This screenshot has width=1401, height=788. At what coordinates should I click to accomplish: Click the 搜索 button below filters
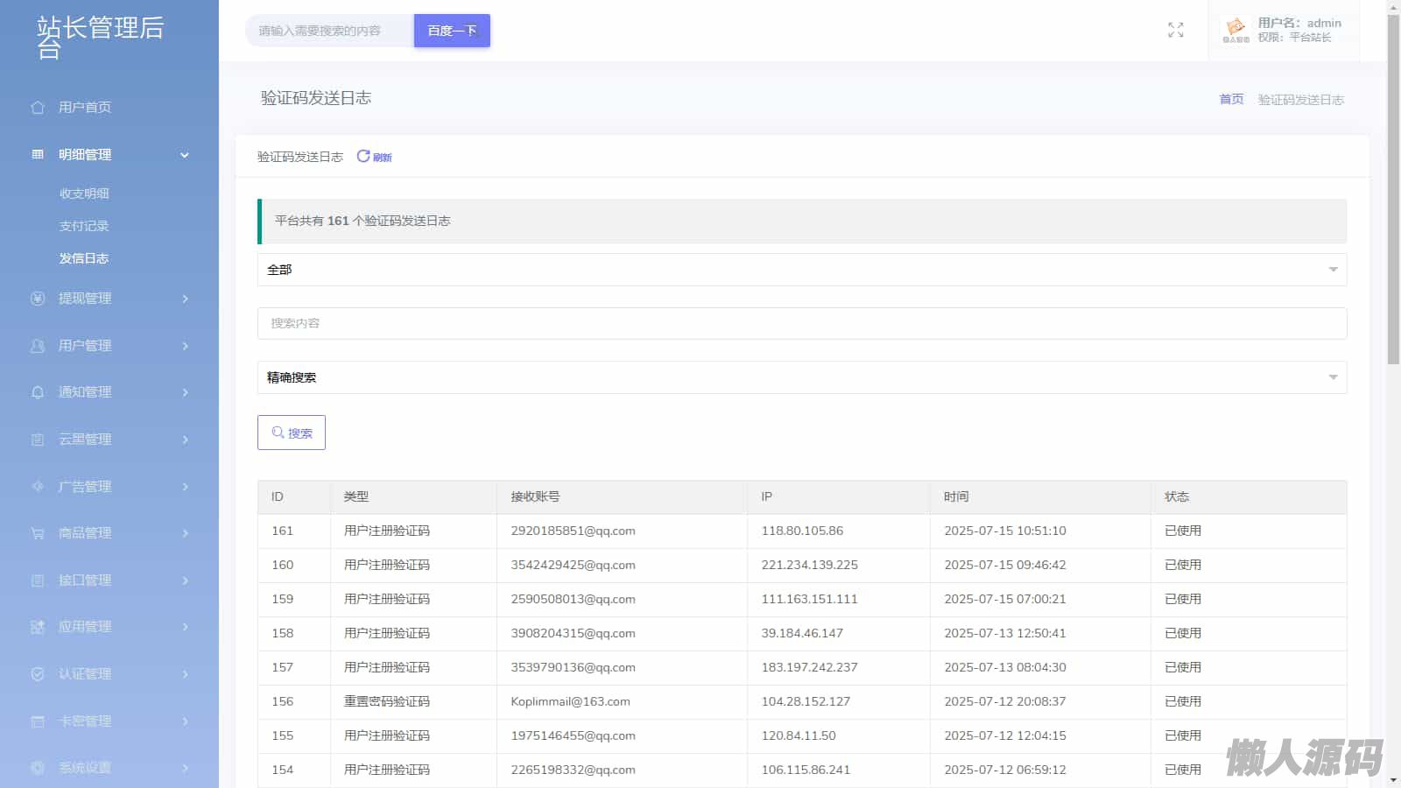point(292,433)
